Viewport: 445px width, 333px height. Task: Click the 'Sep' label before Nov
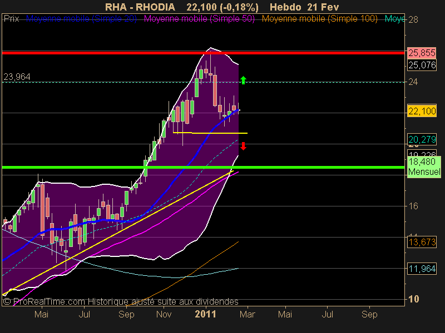coord(126,314)
